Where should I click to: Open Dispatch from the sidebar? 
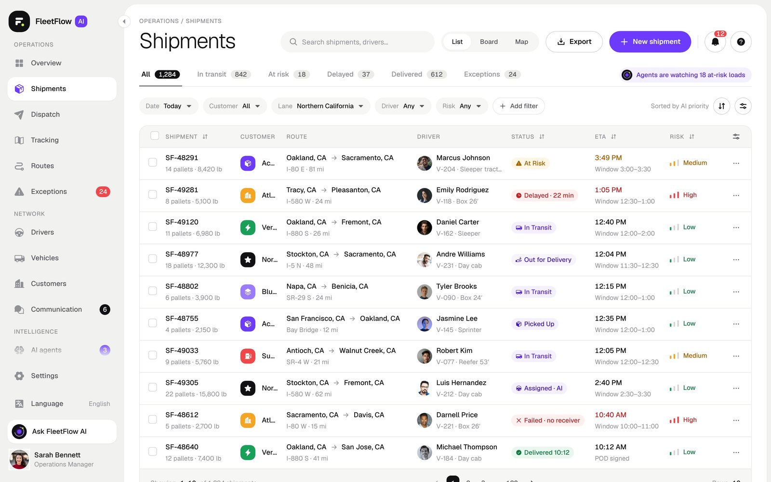62,115
